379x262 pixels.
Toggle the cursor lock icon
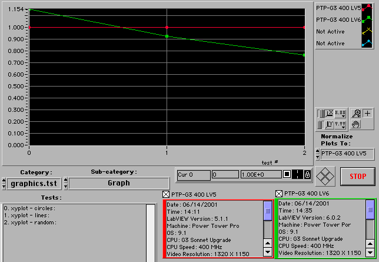click(x=307, y=175)
